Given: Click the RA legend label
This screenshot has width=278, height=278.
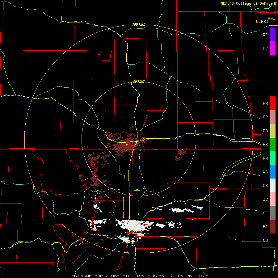Looking at the screenshot, I should pyautogui.click(x=265, y=158).
